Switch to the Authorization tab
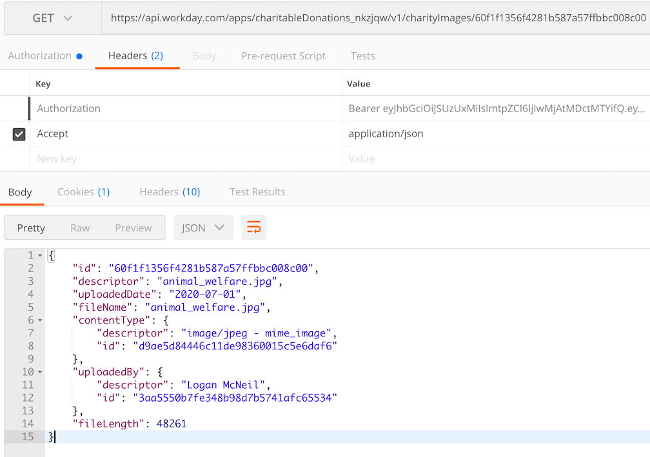The image size is (650, 457). (x=44, y=55)
